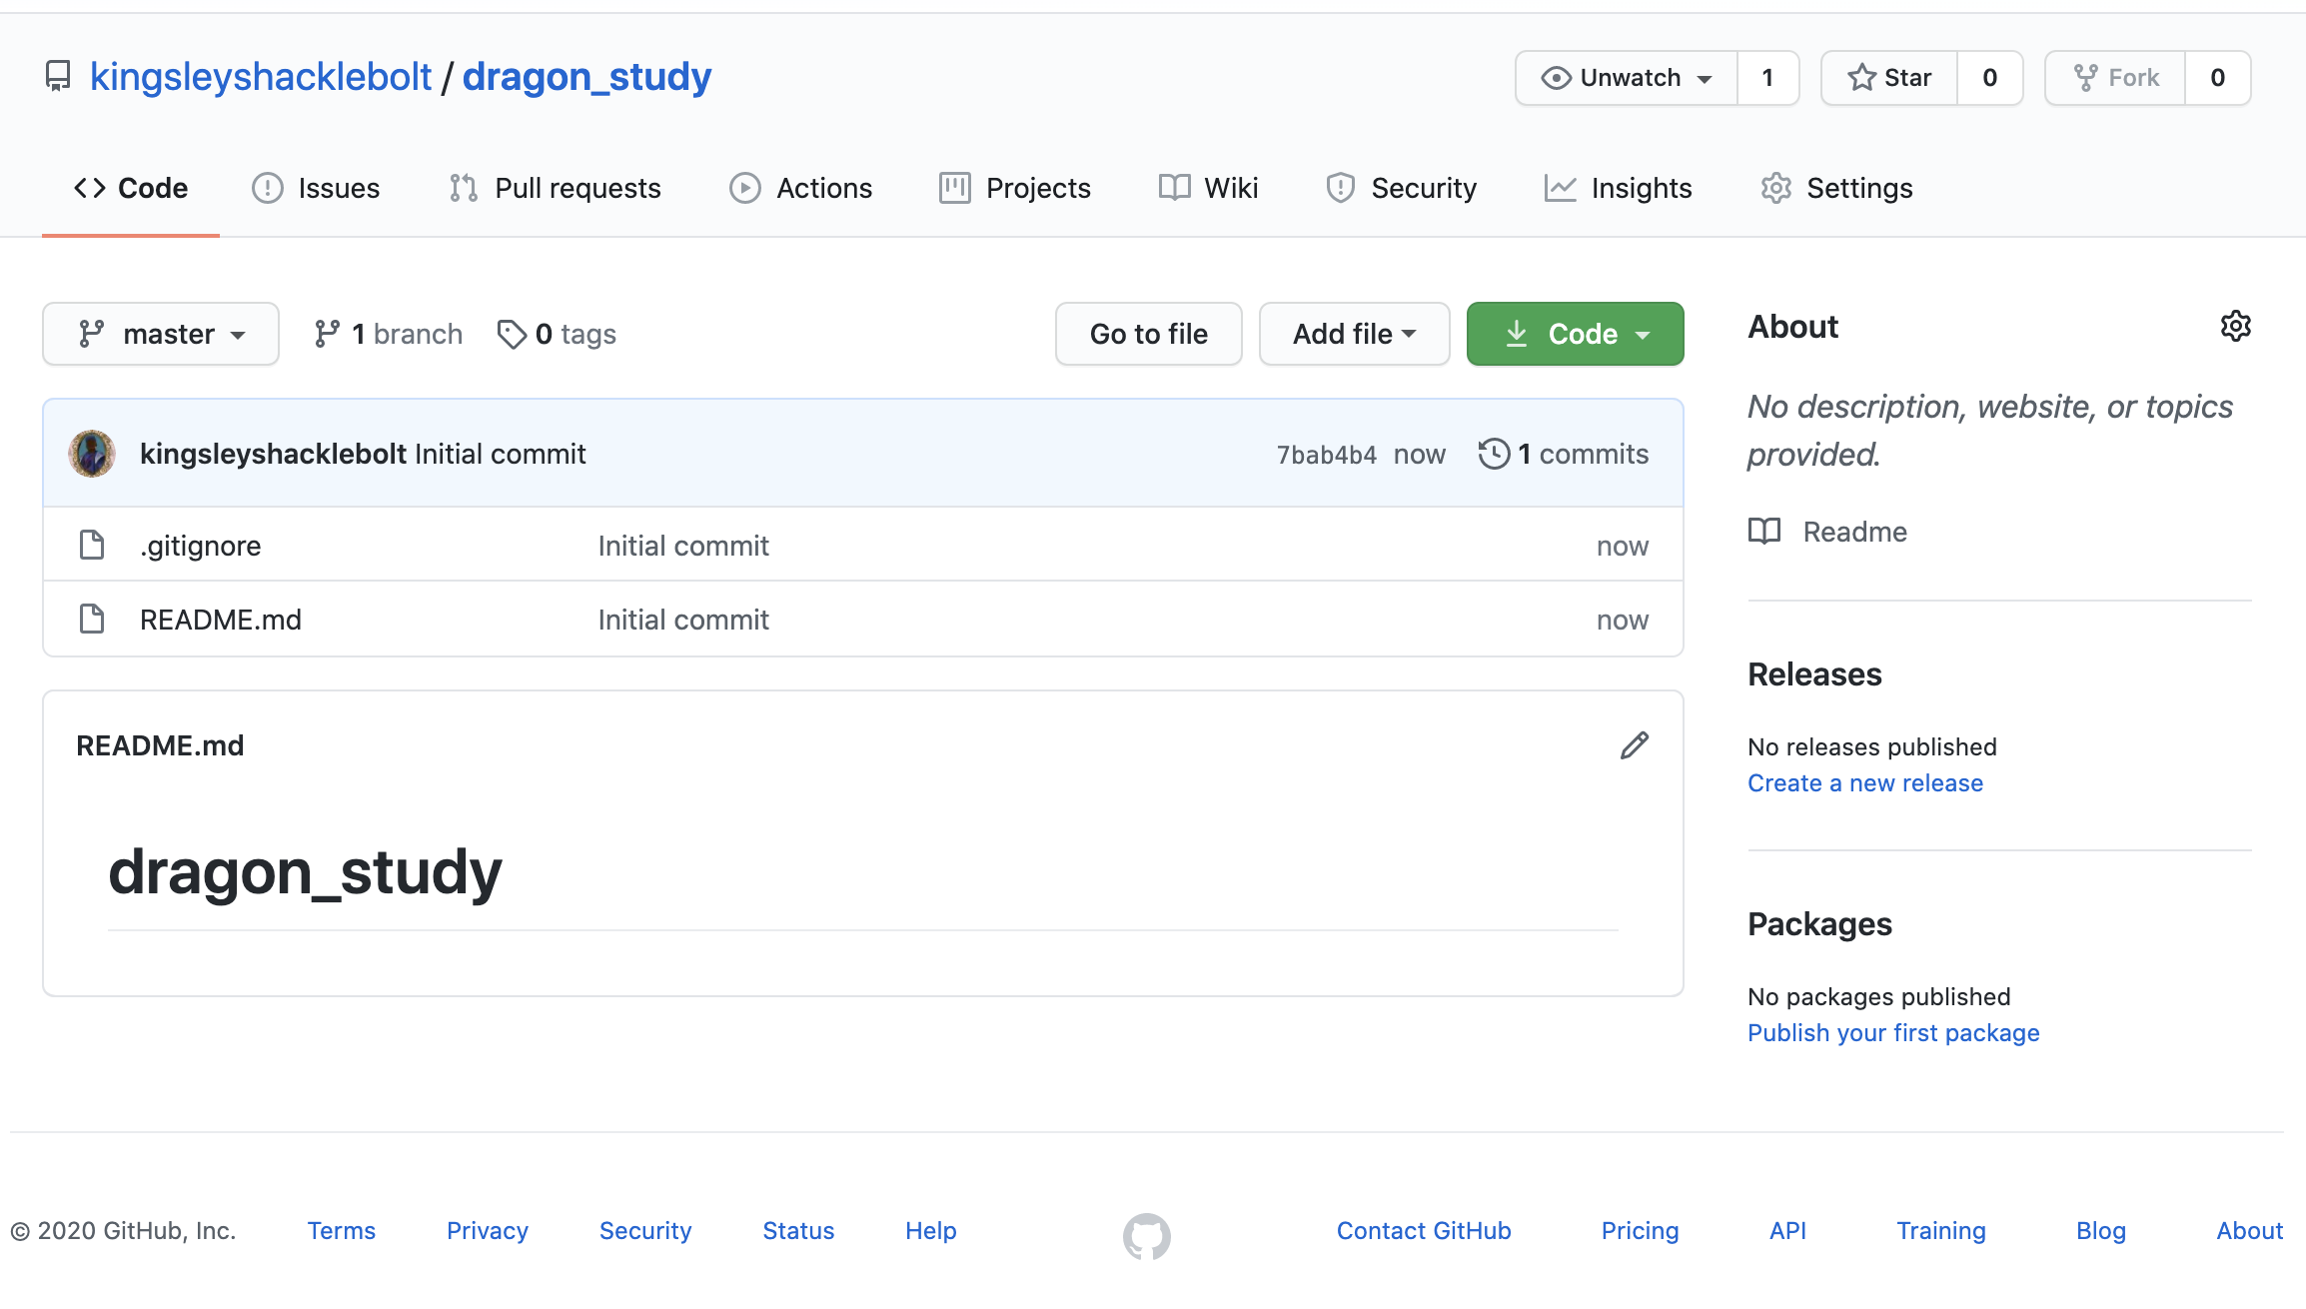
Task: View the fork count beside Fork
Action: click(x=2217, y=78)
